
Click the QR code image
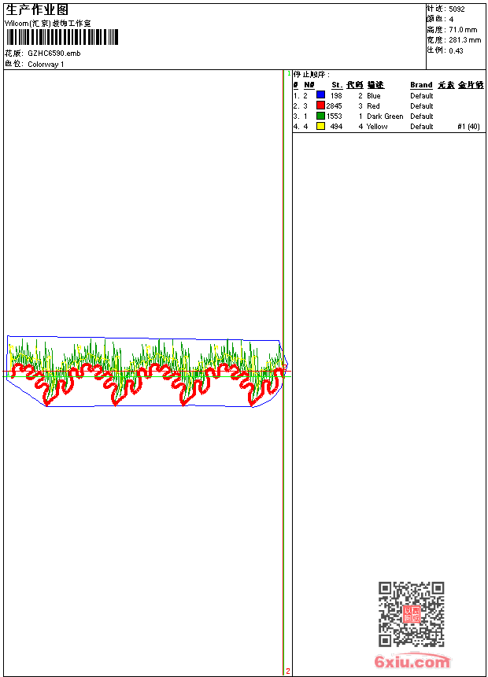pos(411,614)
